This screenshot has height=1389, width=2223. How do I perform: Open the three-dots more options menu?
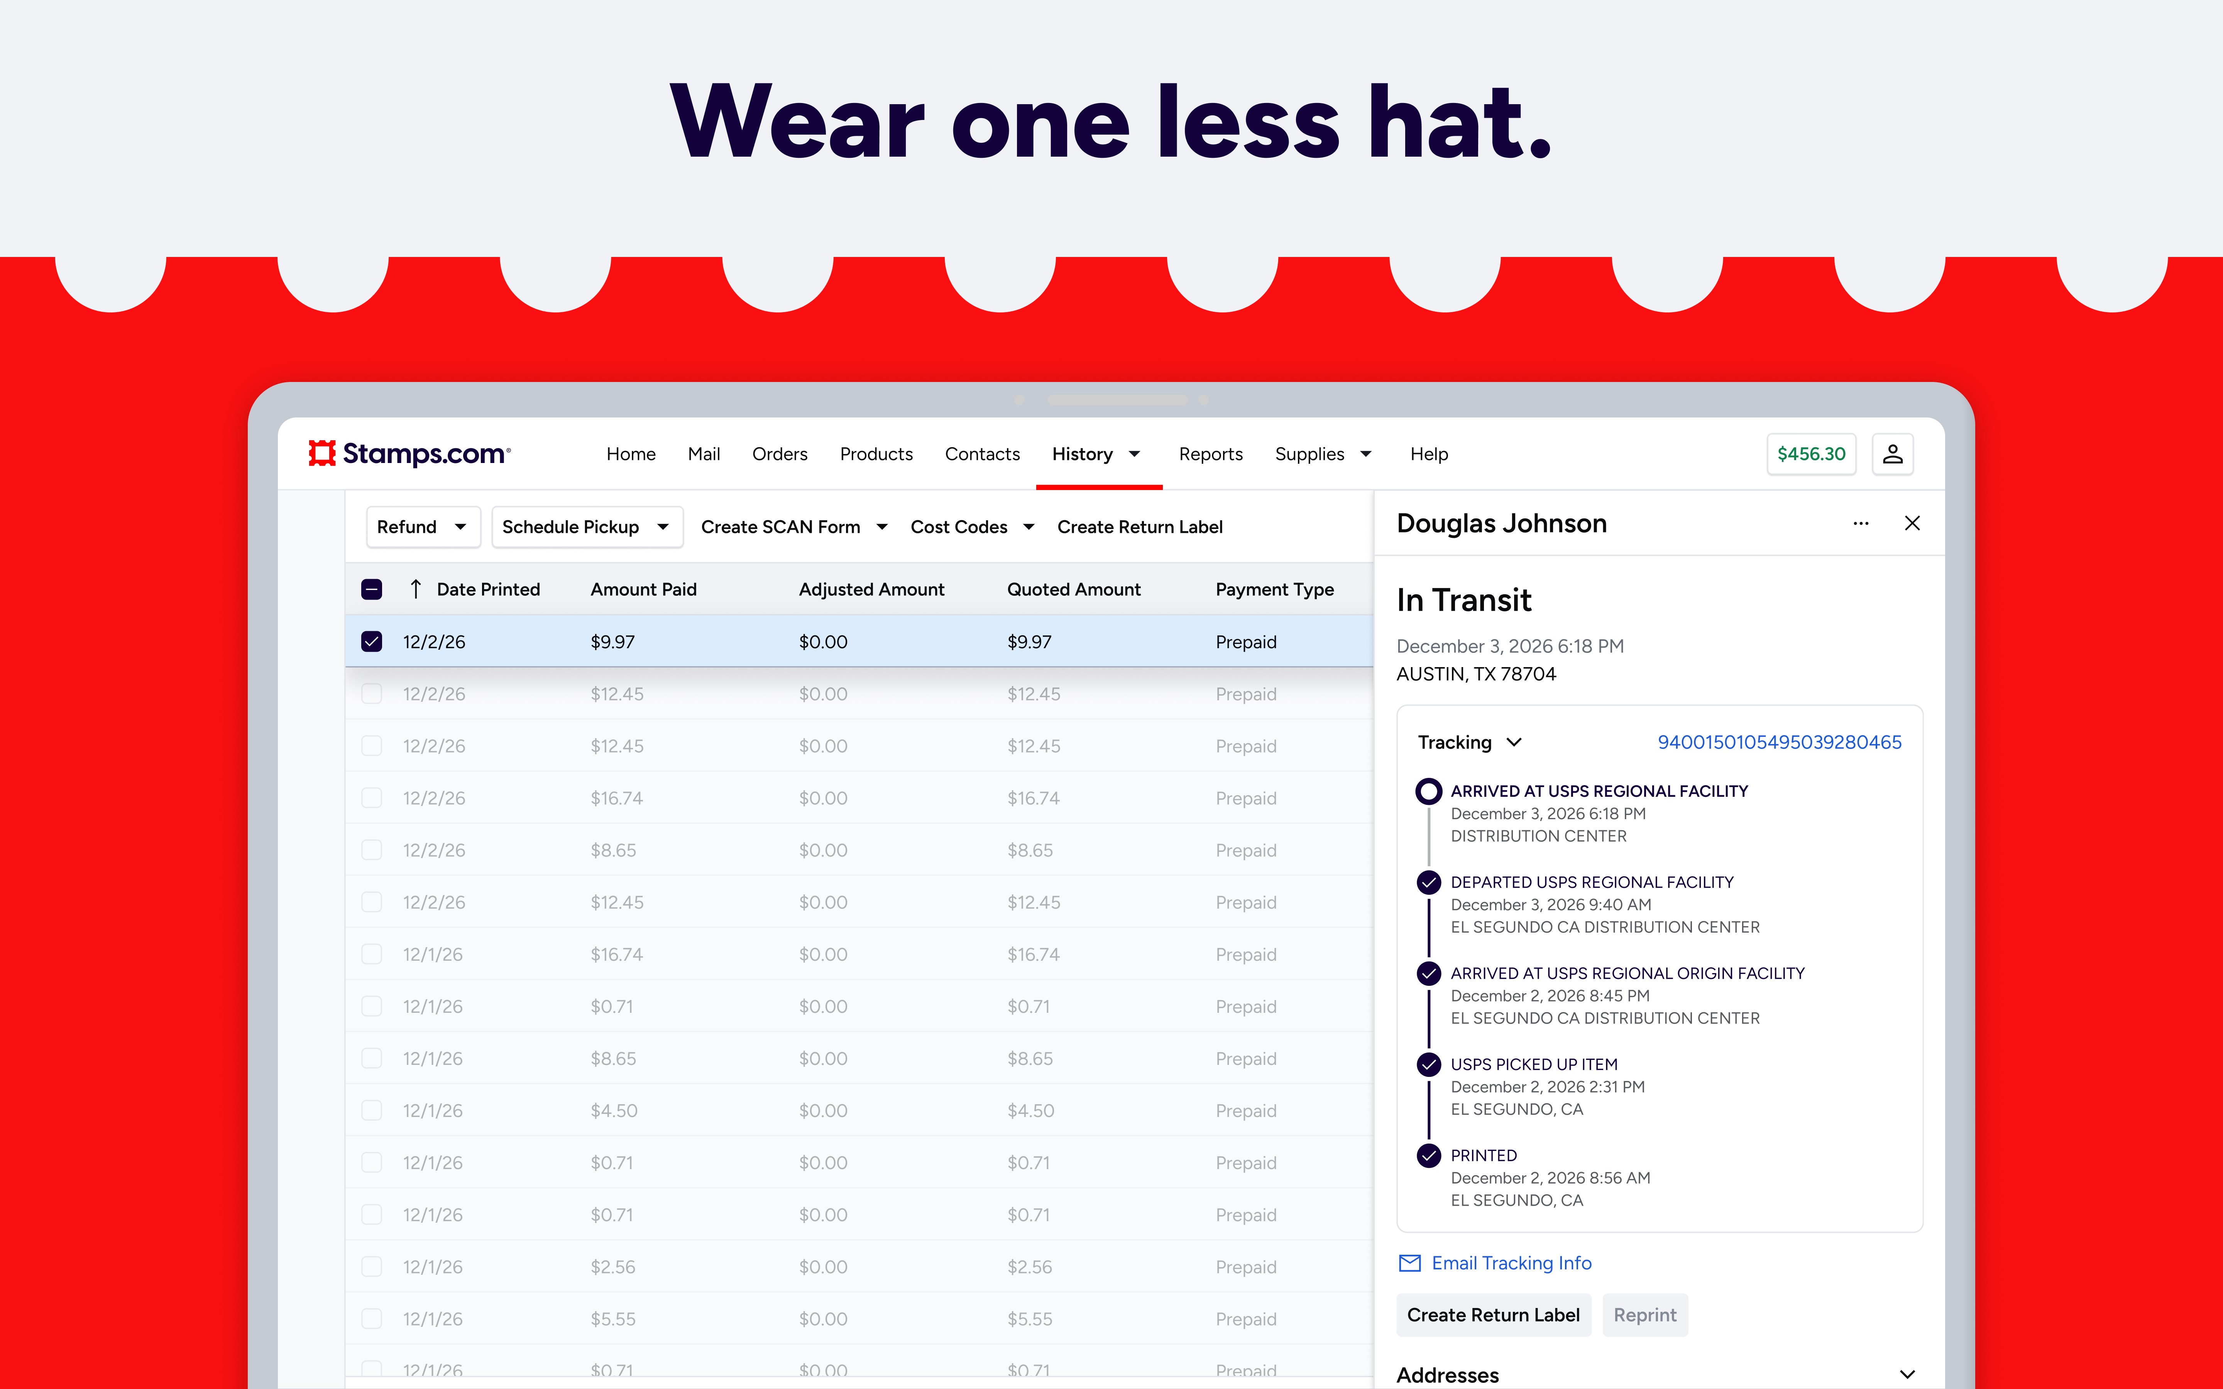[1861, 524]
